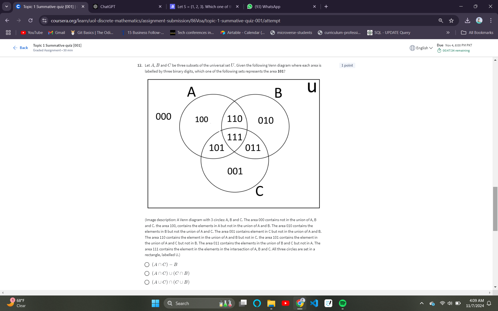Viewport: 498px width, 311px height.
Task: Click the Coursera bookmark star icon
Action: (451, 20)
